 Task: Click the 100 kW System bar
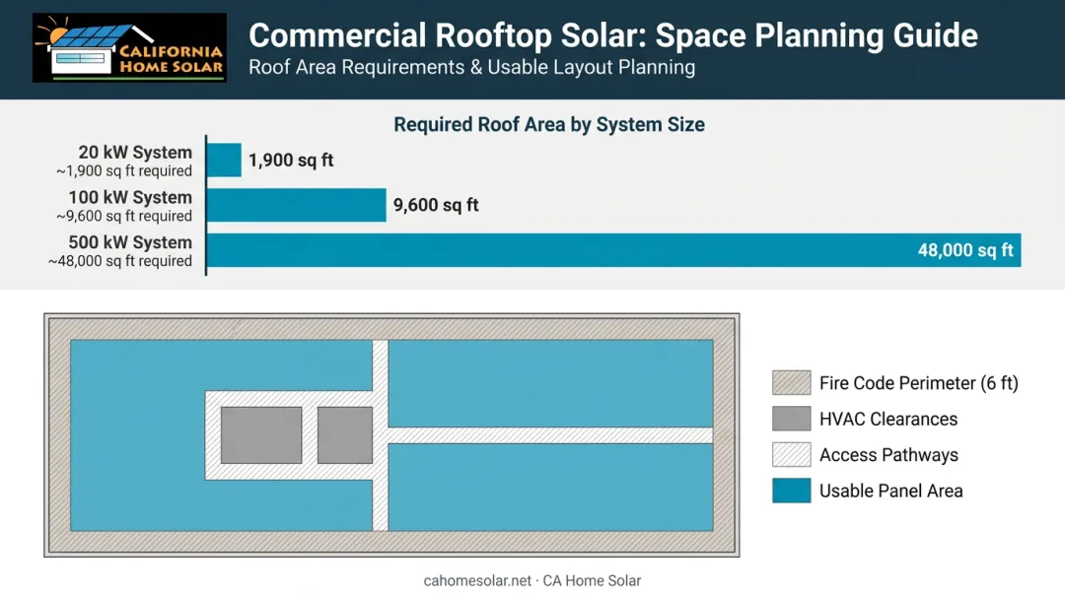pos(297,205)
